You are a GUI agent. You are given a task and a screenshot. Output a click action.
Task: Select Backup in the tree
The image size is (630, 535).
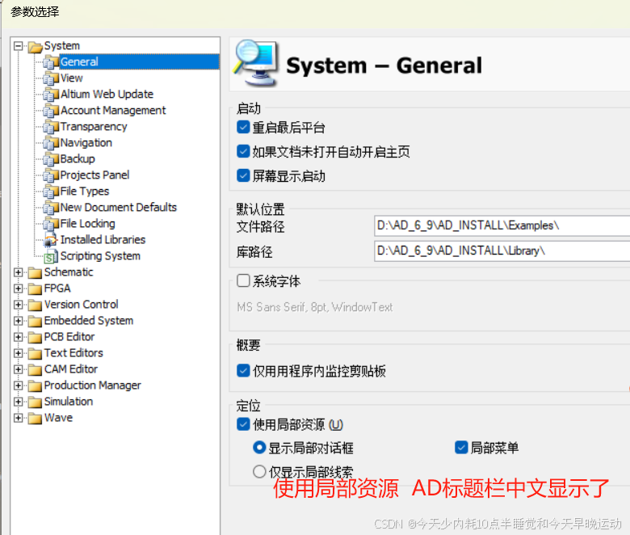tap(78, 158)
